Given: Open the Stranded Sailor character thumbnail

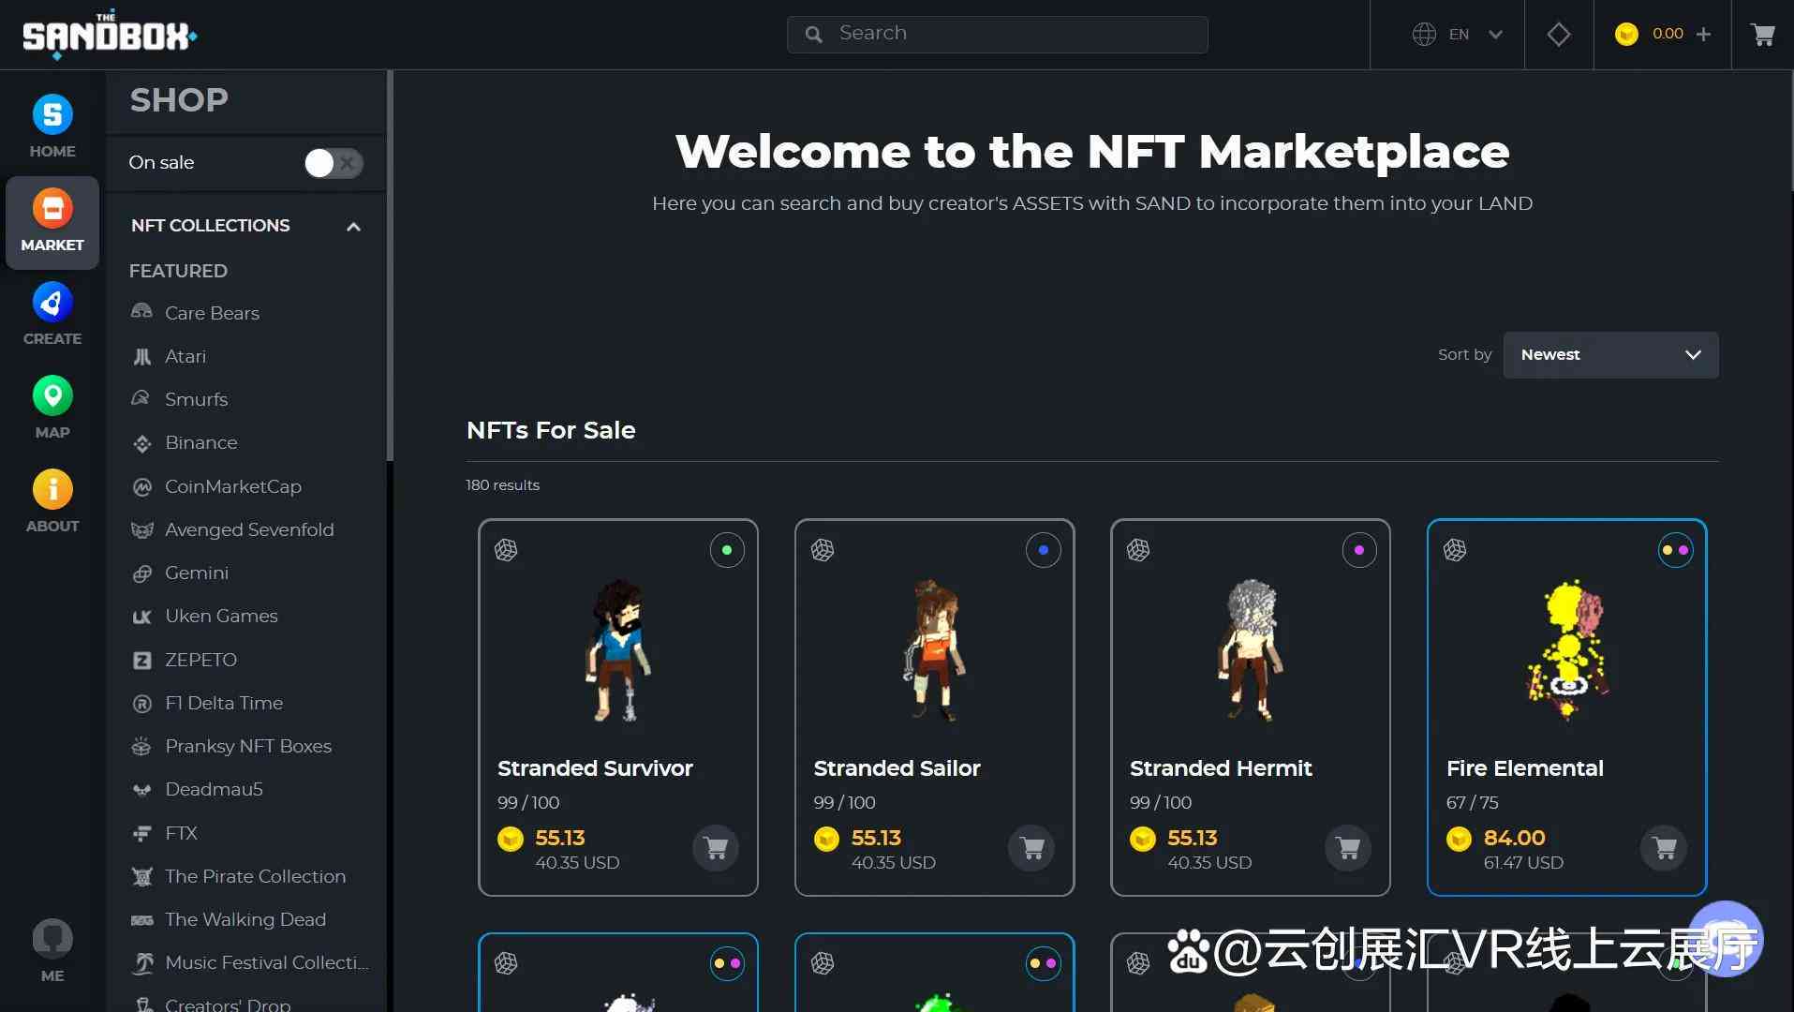Looking at the screenshot, I should tap(934, 650).
